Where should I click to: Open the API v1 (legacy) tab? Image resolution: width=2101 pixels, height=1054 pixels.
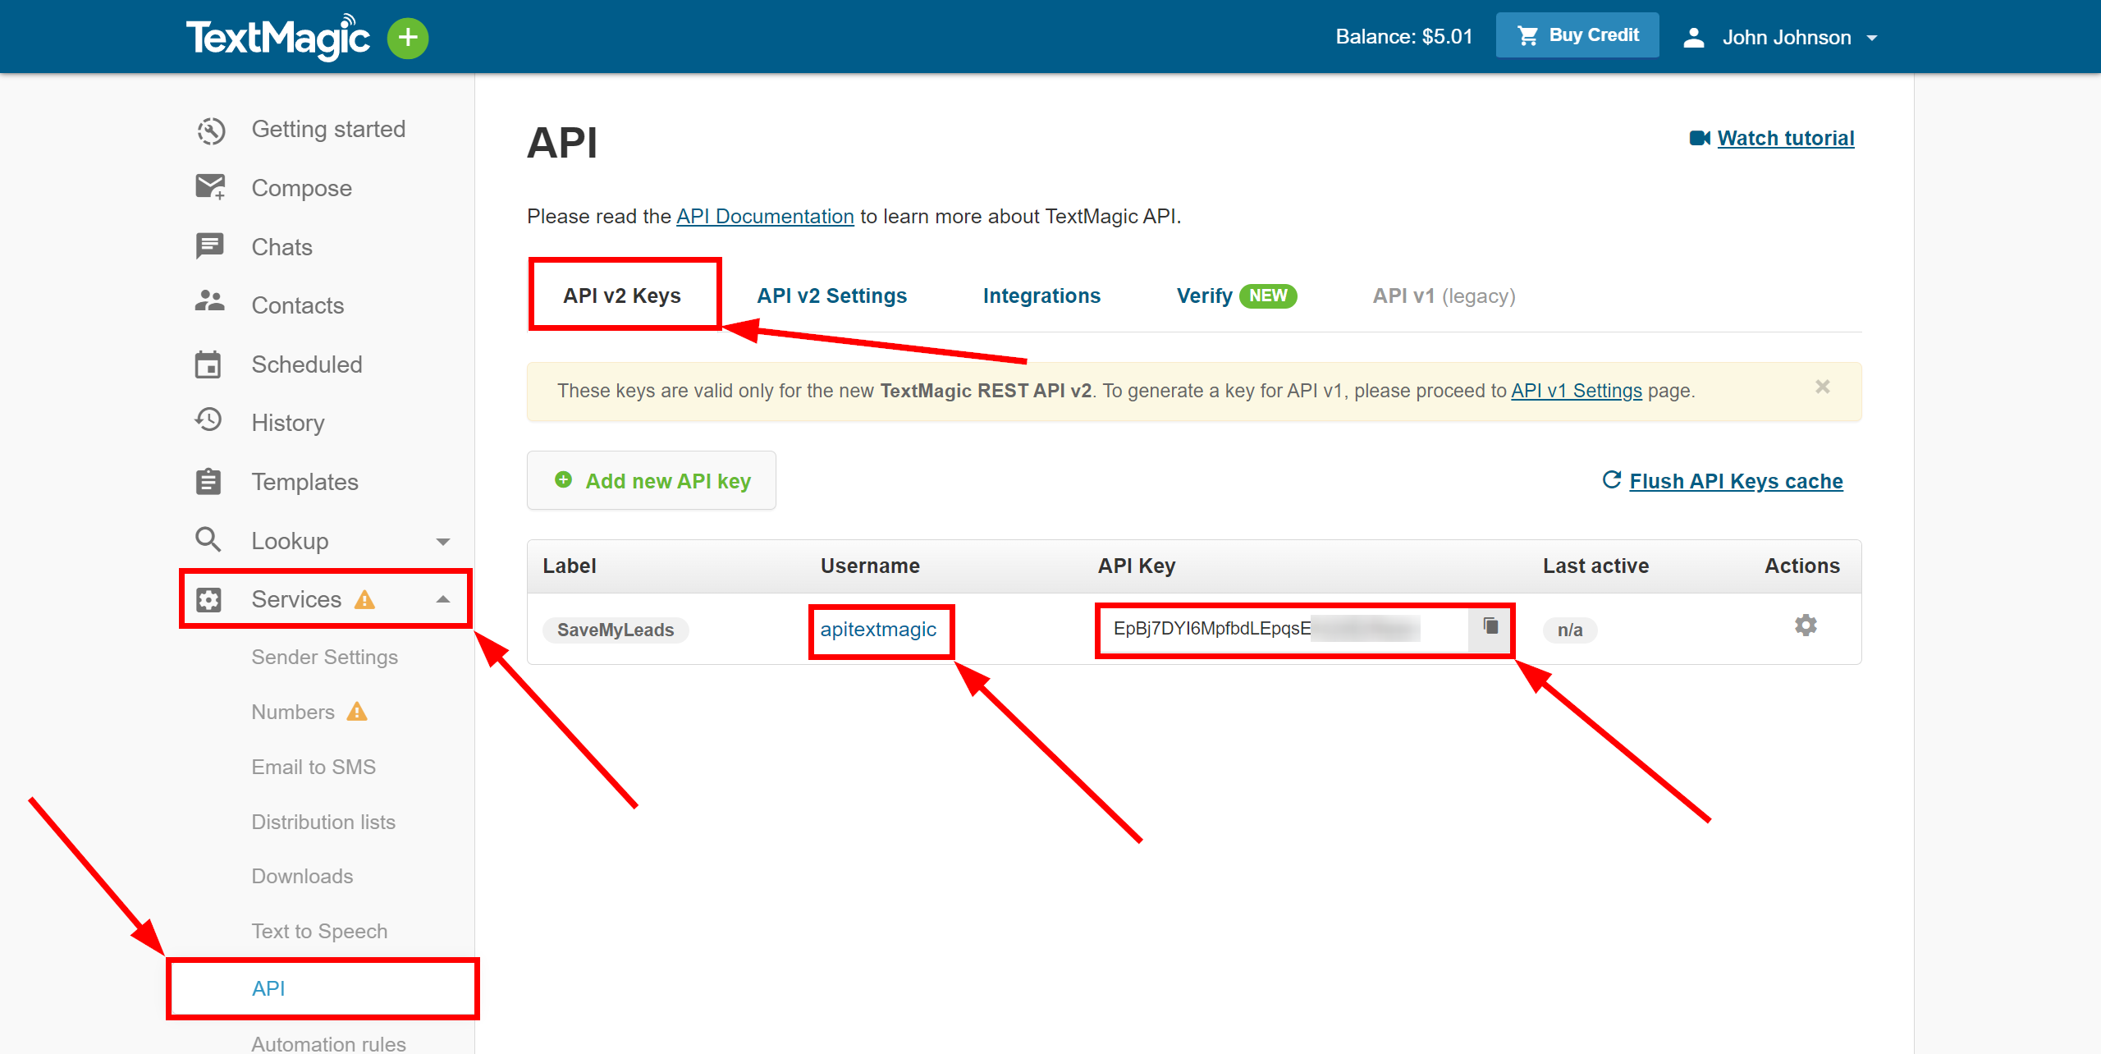(1444, 296)
